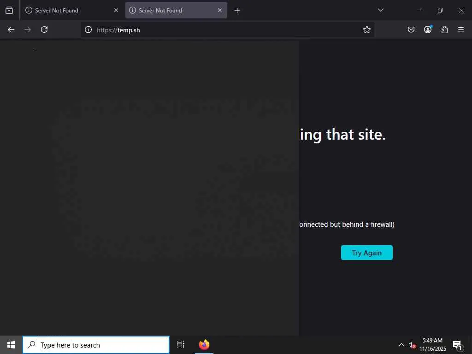Go forward one page

(x=28, y=29)
